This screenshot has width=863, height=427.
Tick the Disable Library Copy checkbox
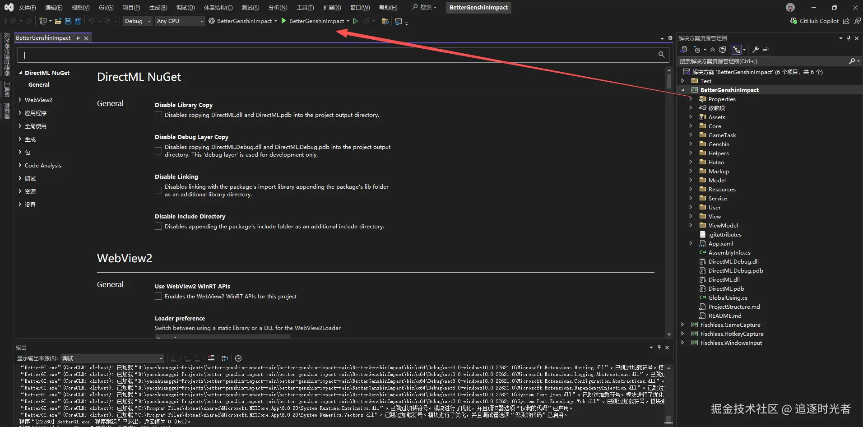pos(158,115)
